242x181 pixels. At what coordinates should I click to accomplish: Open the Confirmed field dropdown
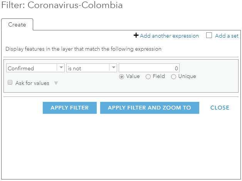[32, 68]
